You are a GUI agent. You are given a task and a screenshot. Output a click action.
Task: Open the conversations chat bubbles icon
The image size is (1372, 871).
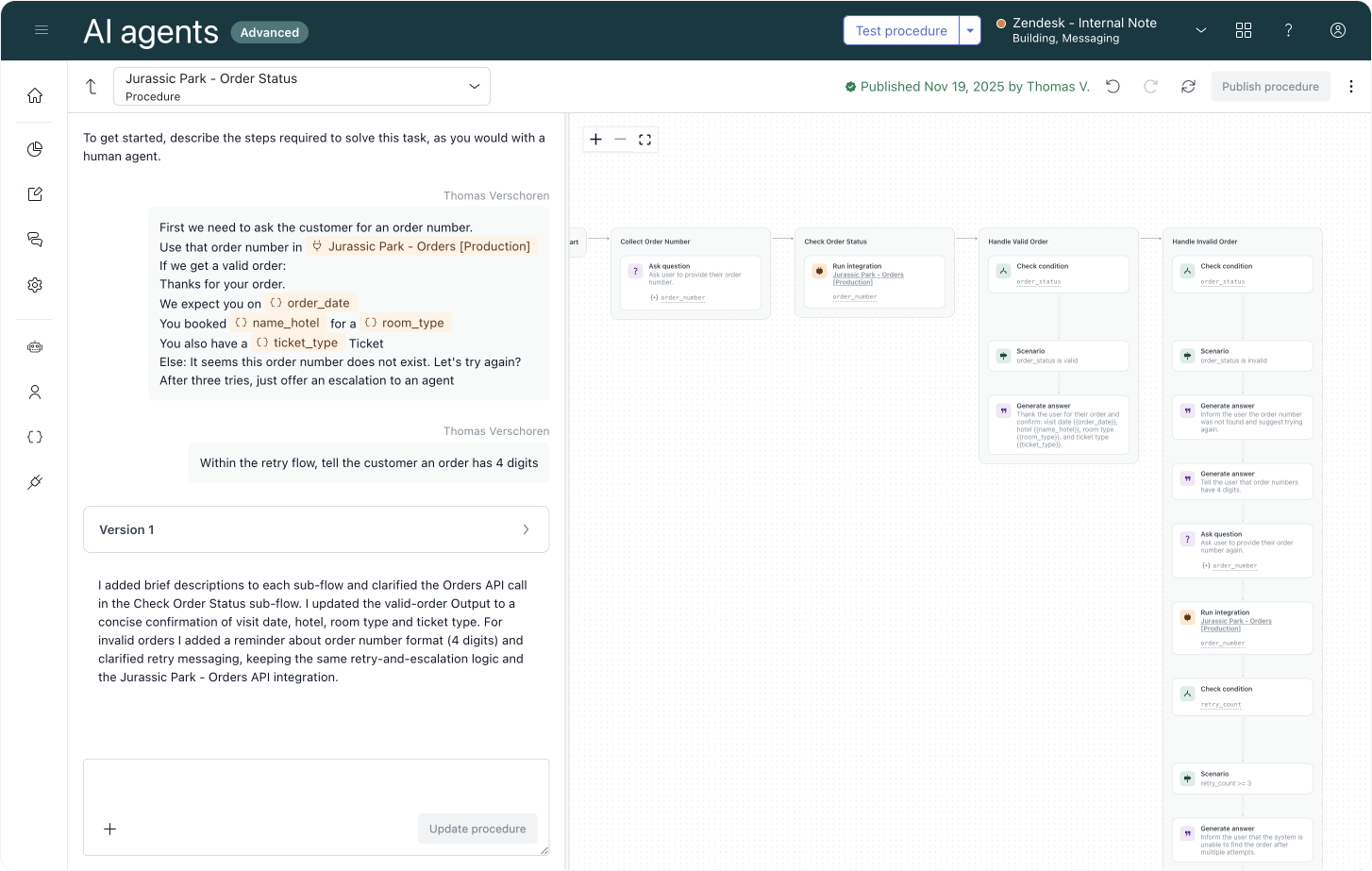pyautogui.click(x=35, y=240)
